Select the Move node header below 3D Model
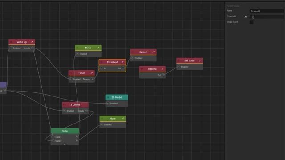Viewport: 285px width, 160px height. click(x=113, y=119)
